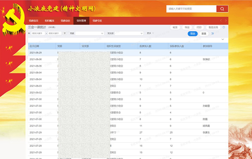Click the help question mark icon
The width and height of the screenshot is (252, 159).
click(x=223, y=27)
